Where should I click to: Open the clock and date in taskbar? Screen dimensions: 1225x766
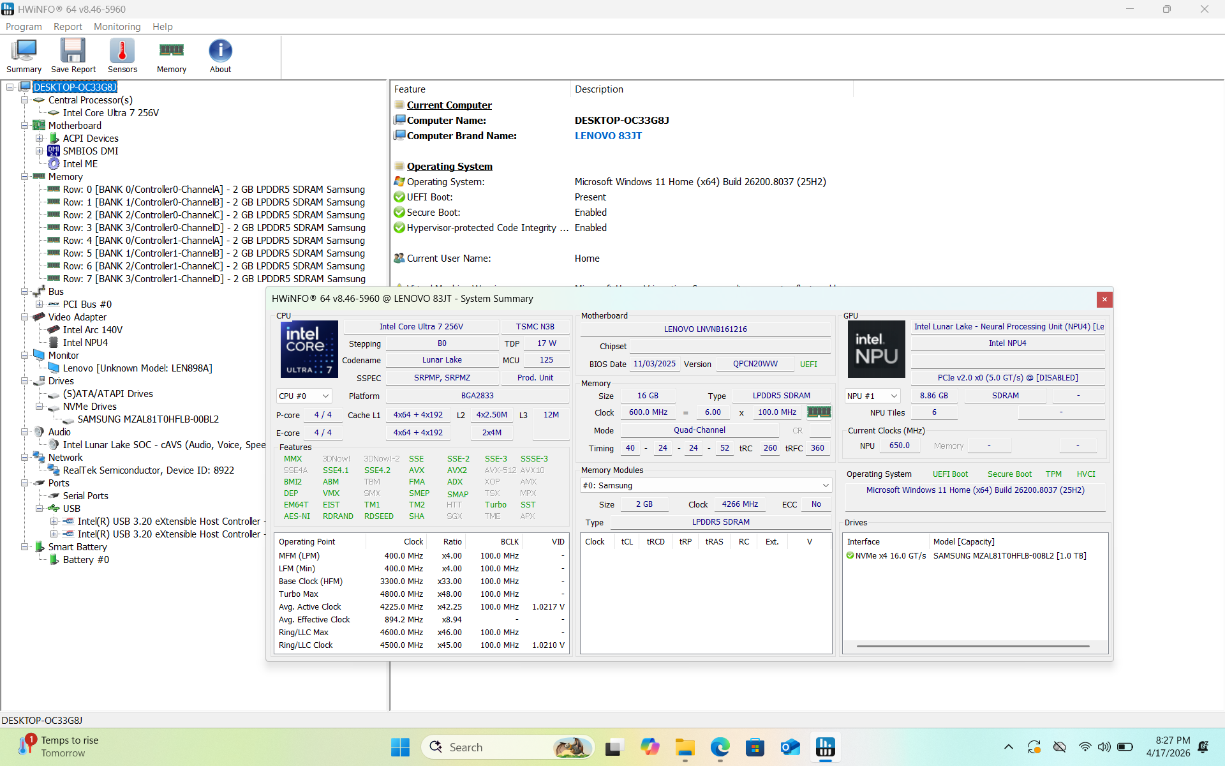(1168, 747)
